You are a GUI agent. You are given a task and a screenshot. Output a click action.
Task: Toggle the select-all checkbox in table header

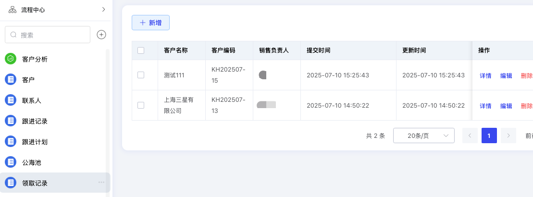pyautogui.click(x=141, y=50)
